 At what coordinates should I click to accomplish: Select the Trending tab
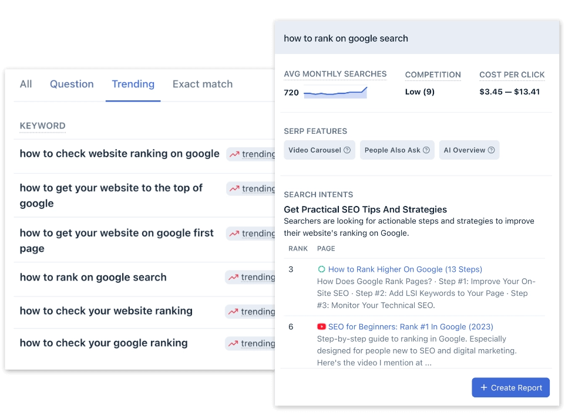click(x=133, y=84)
